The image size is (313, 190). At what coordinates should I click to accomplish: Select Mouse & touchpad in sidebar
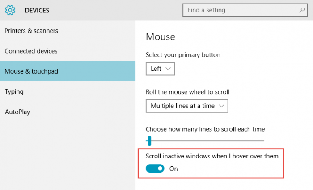(31, 71)
